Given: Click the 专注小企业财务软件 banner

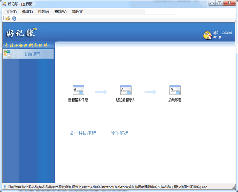Looking at the screenshot, I should pyautogui.click(x=26, y=45).
